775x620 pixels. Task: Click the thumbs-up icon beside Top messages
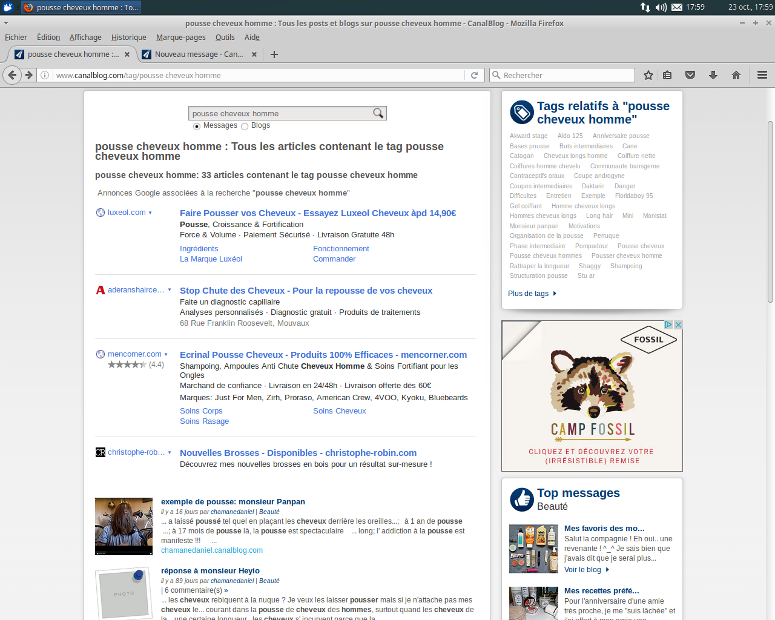[522, 500]
